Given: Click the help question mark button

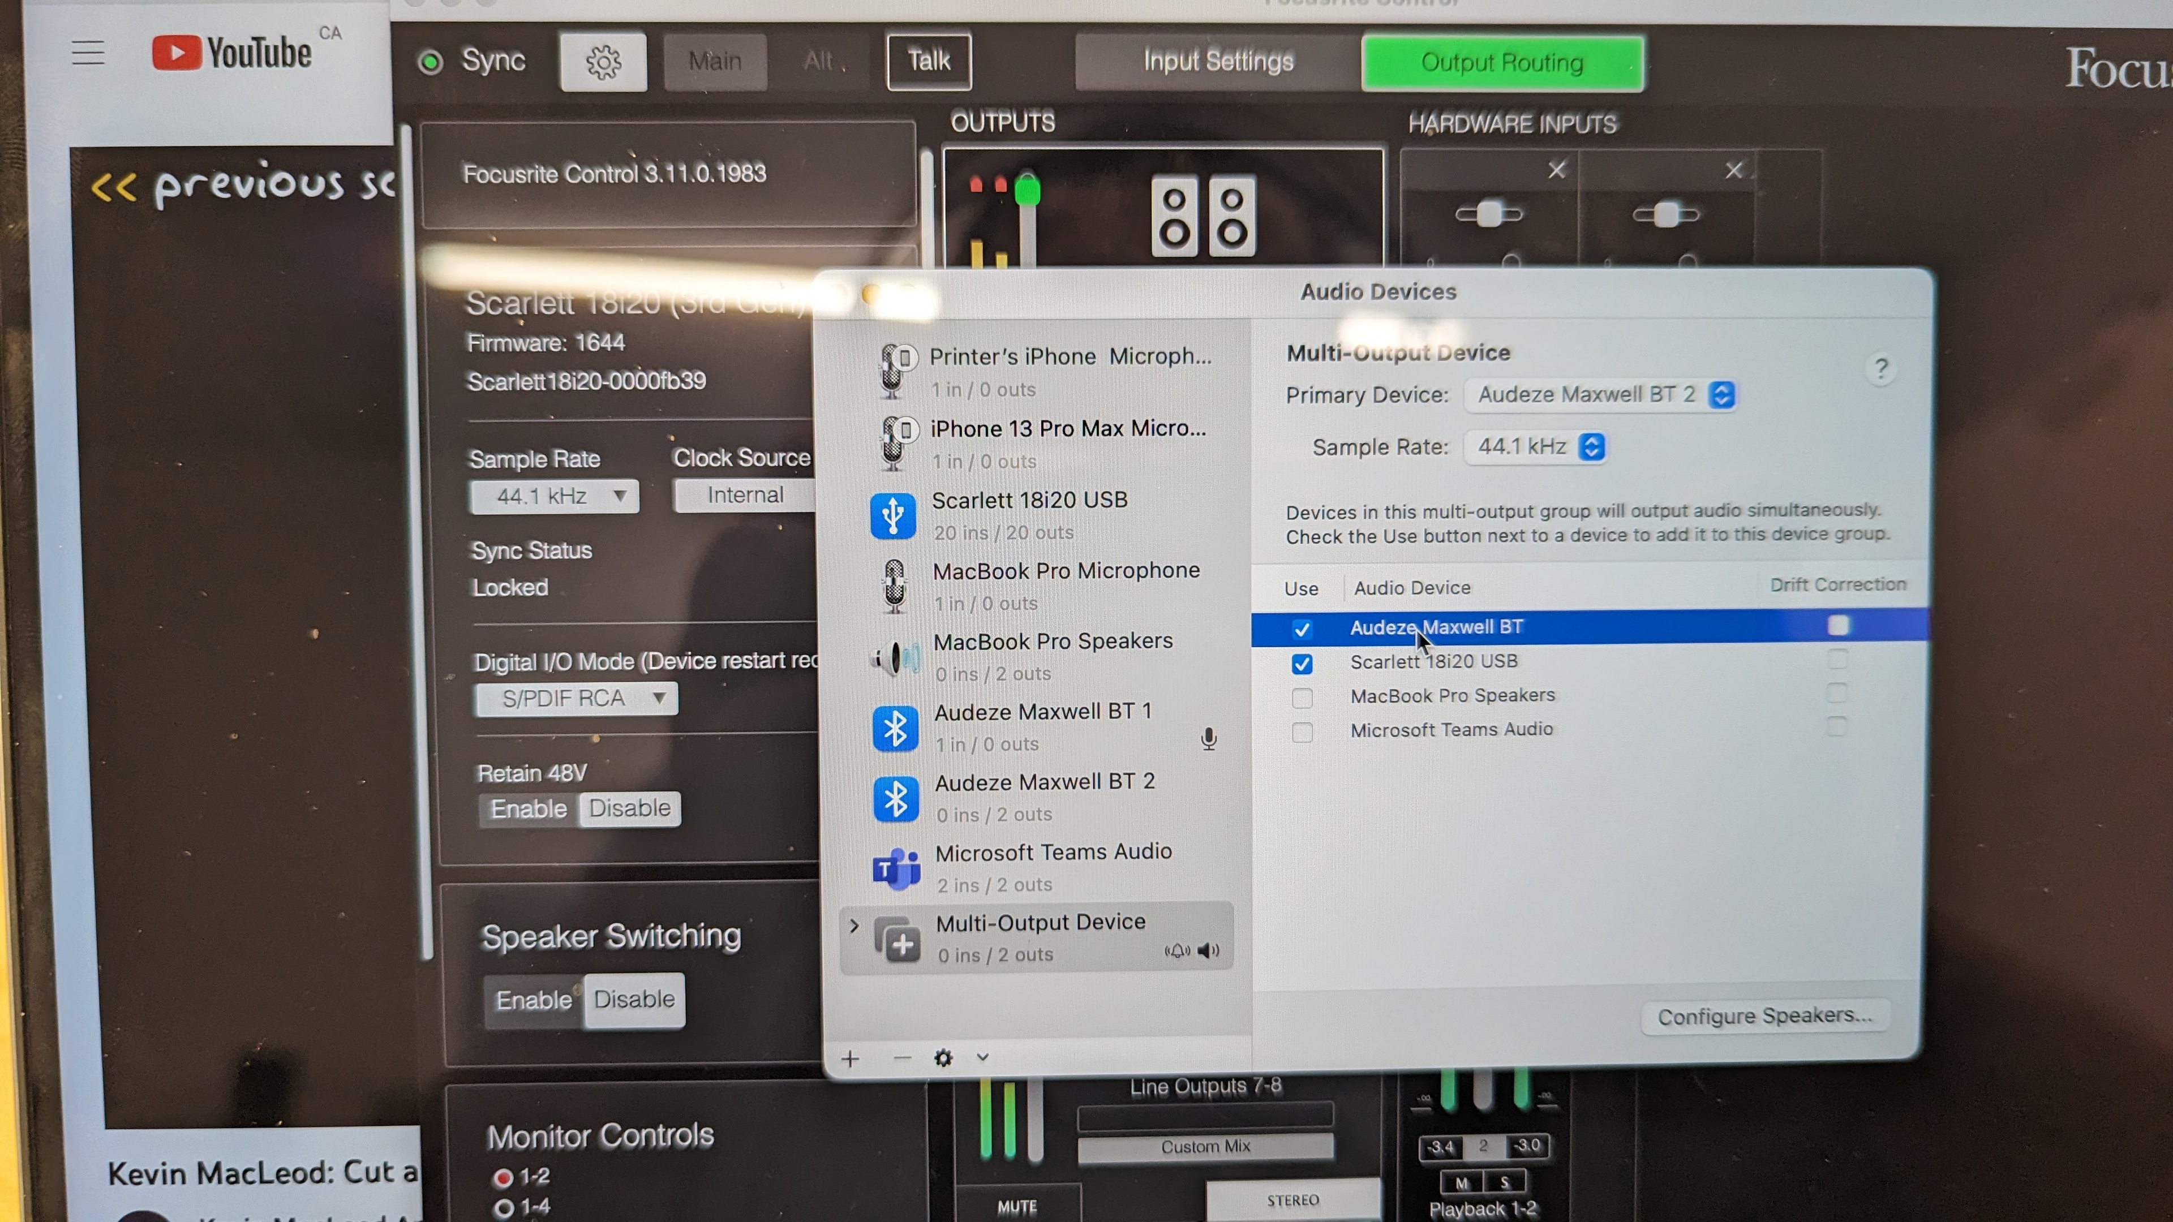Looking at the screenshot, I should 1880,369.
